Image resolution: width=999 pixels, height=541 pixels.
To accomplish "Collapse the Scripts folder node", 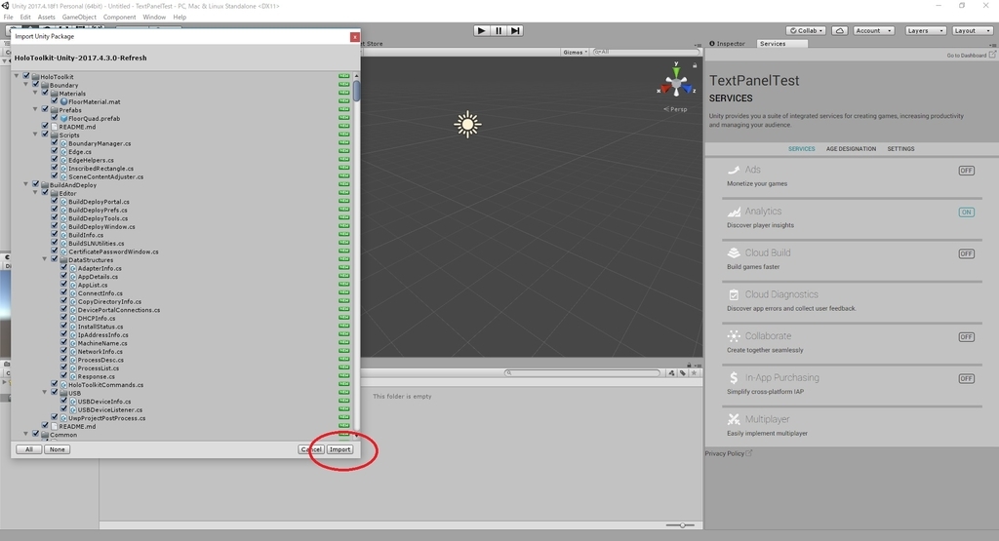I will (35, 135).
